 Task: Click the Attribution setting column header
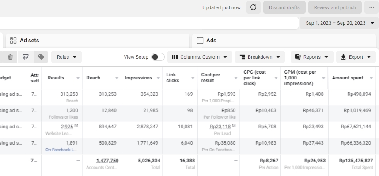pos(34,78)
